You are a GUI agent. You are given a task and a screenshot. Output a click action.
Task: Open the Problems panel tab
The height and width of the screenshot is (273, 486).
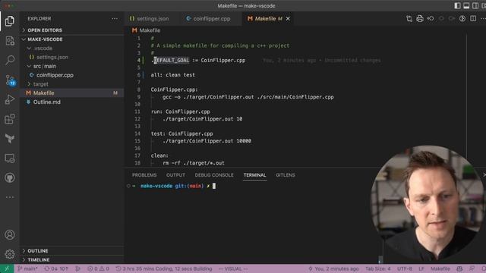click(x=144, y=175)
